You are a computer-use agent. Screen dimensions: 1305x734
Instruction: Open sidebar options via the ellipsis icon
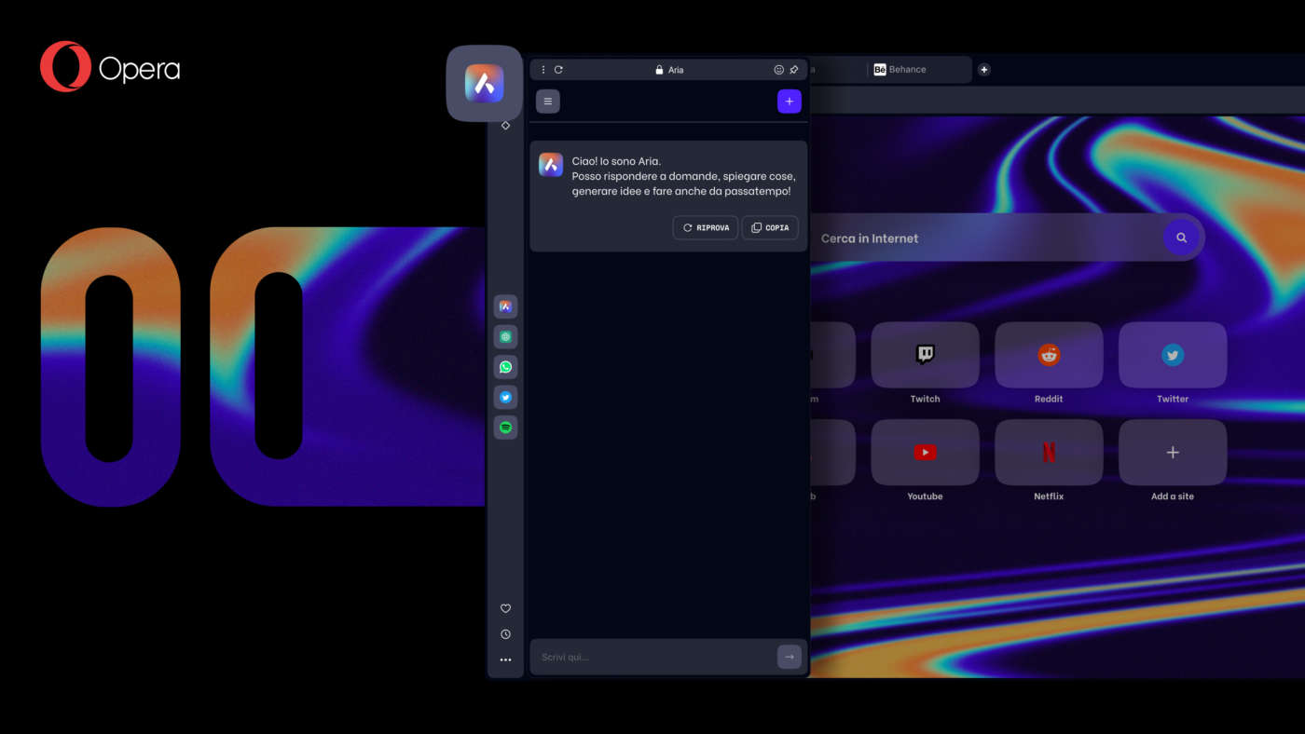[505, 659]
